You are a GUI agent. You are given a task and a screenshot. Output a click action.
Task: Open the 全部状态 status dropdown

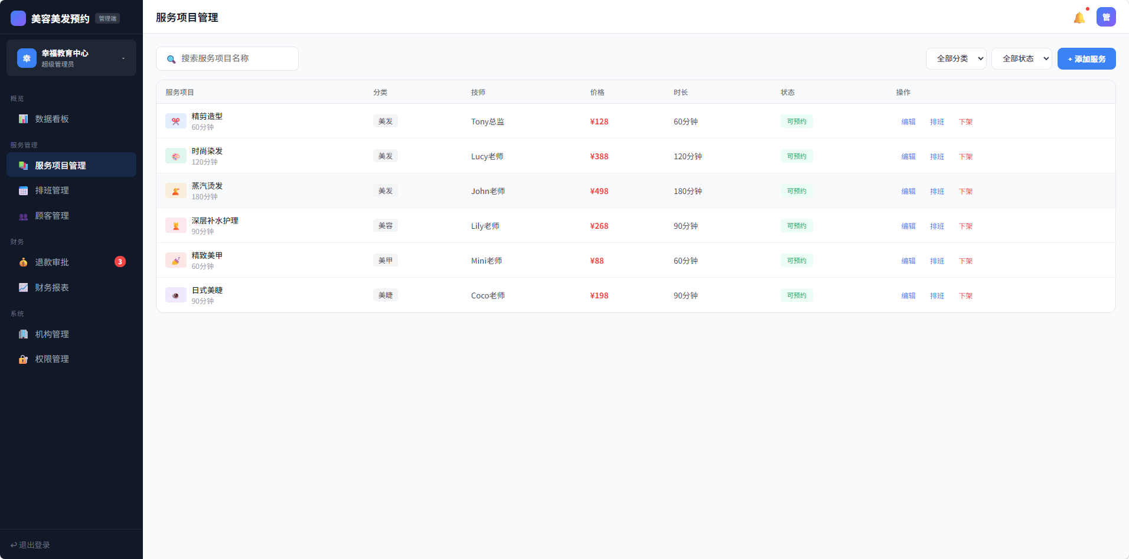tap(1021, 58)
